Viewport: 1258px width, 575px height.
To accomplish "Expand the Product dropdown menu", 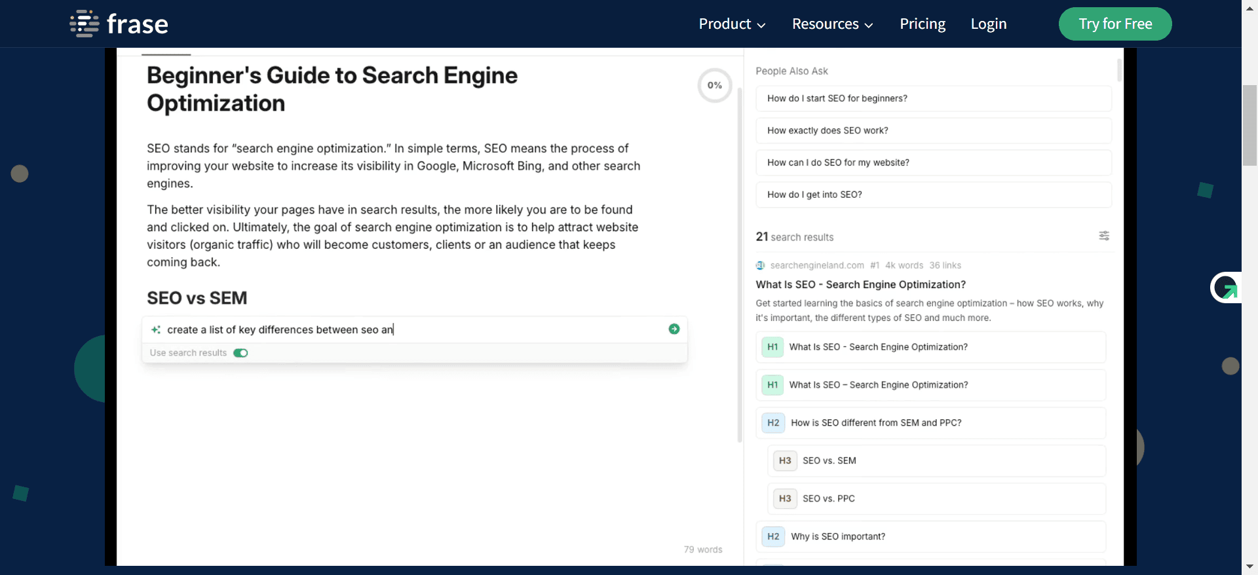I will [732, 24].
